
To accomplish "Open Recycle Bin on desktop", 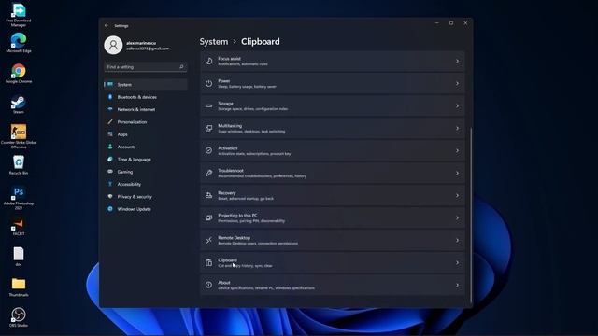I will point(19,165).
